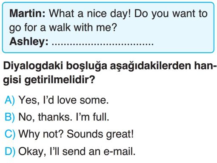217x163 pixels.
Task: Select answer option C letter
Action: 10,134
